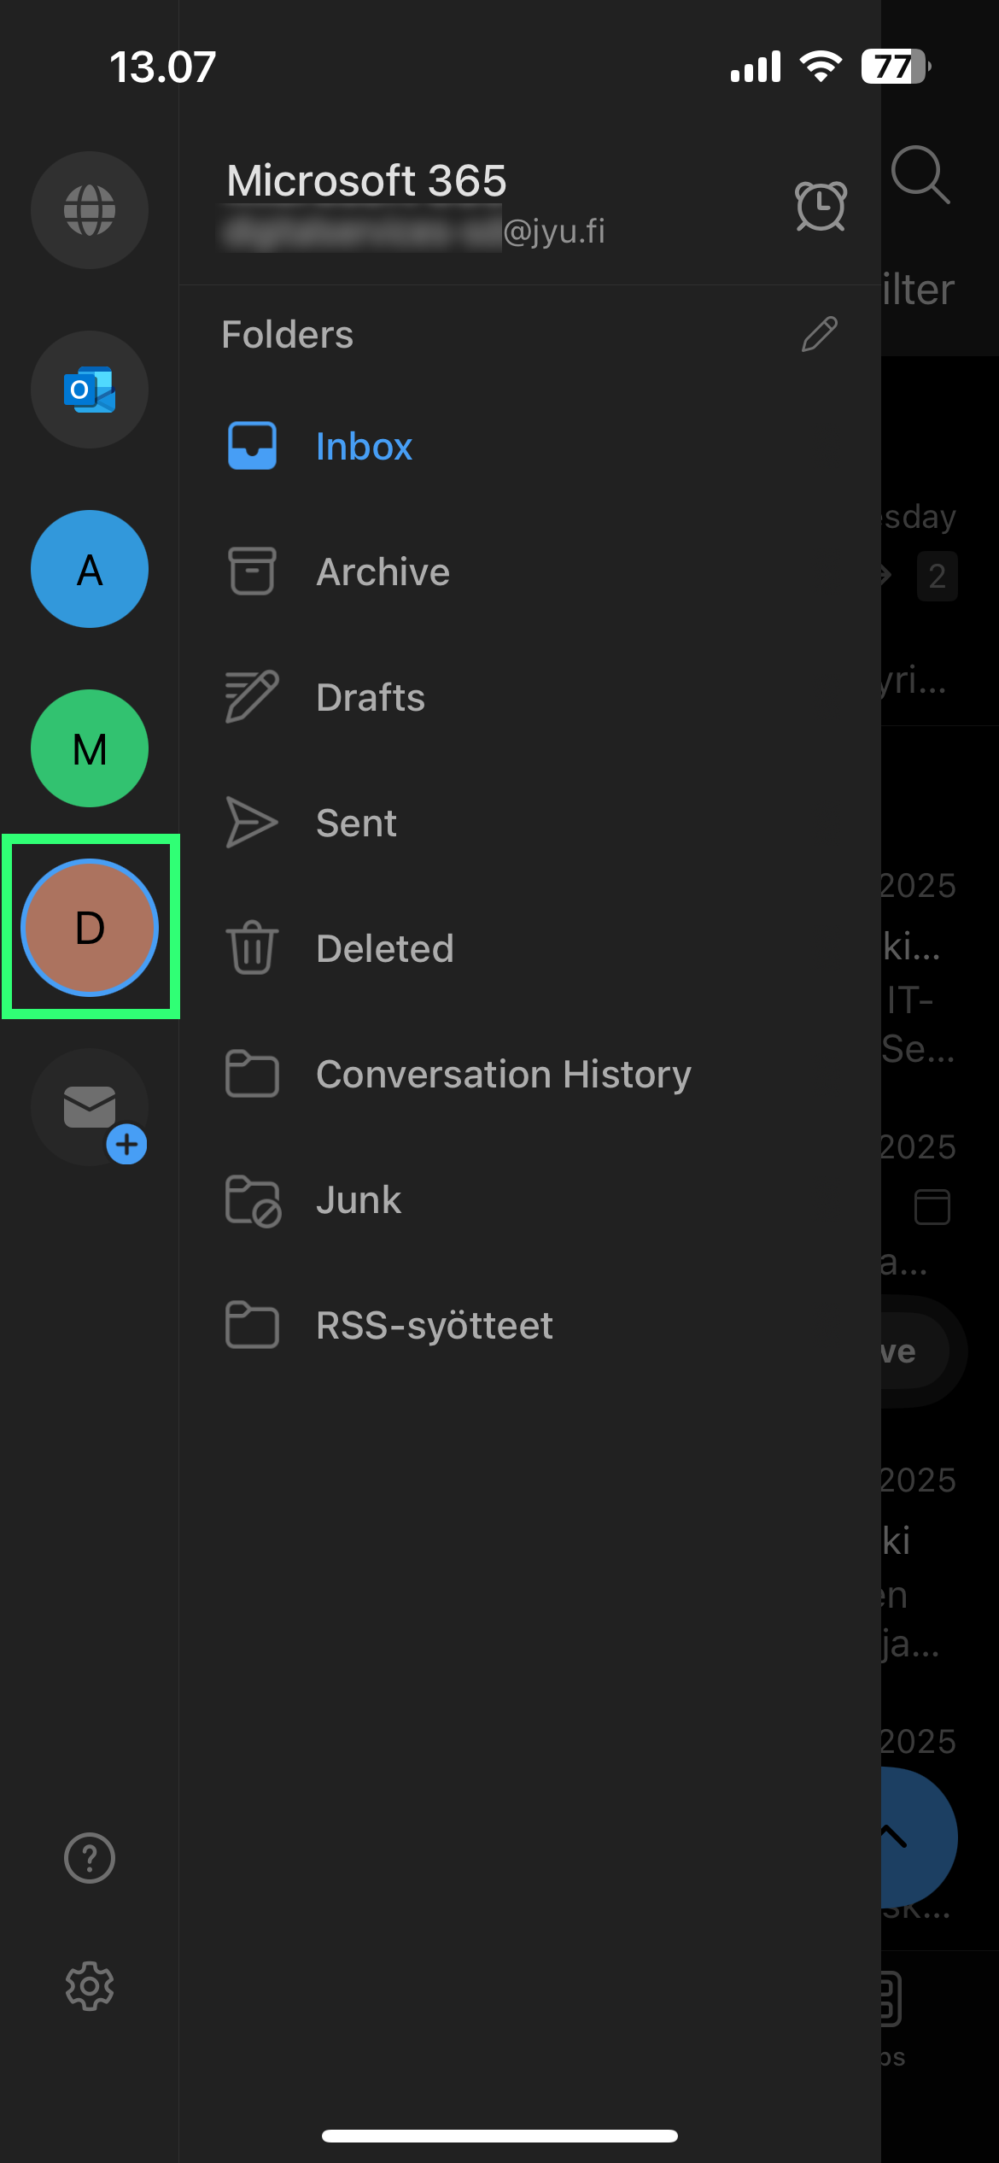Open the RSS-syötteet folder
999x2163 pixels.
pyautogui.click(x=529, y=1325)
